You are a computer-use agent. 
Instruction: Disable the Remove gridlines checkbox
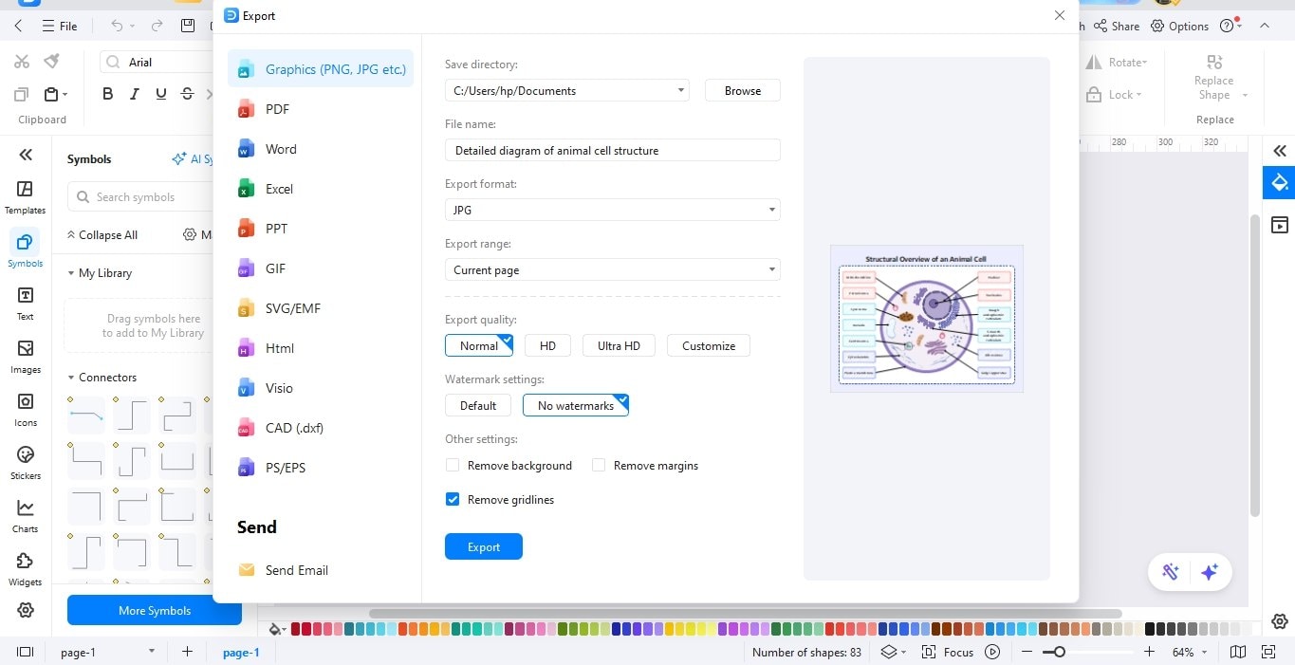[x=453, y=499]
